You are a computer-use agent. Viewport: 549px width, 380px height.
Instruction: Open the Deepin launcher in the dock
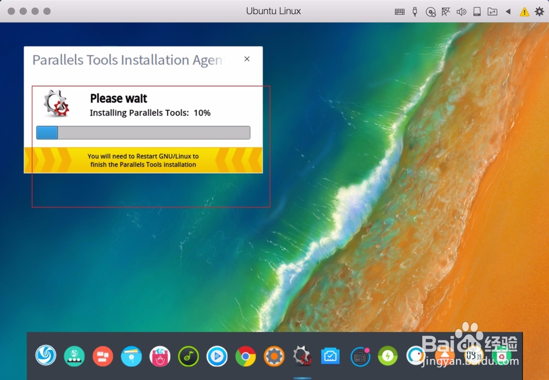click(46, 355)
